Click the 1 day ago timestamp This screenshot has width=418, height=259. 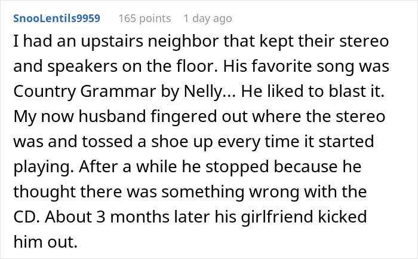coord(208,19)
